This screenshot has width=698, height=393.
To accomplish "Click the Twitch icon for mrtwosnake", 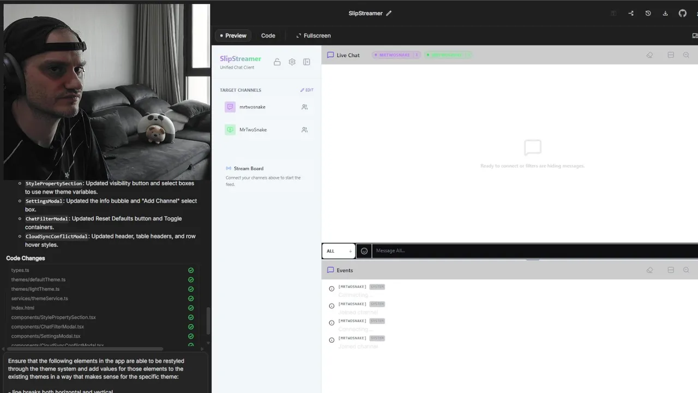I will (x=230, y=107).
